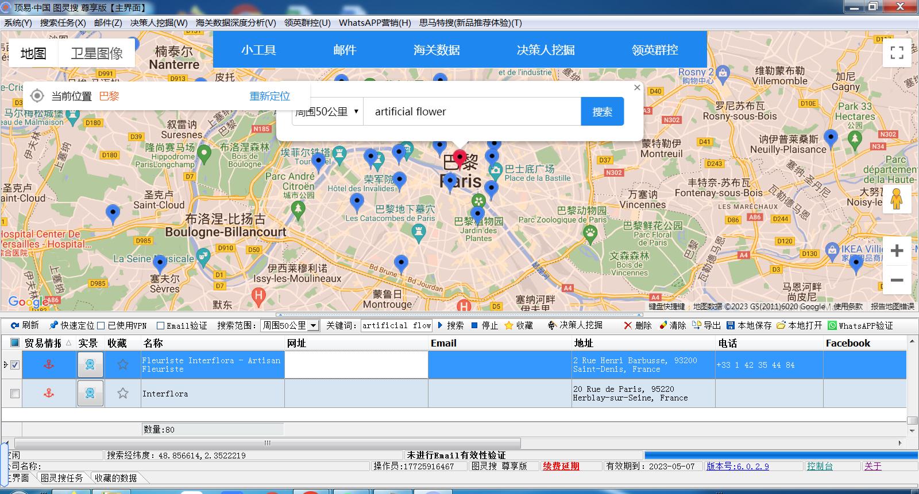The width and height of the screenshot is (919, 494).
Task: Click the 停止 stop icon
Action: pyautogui.click(x=474, y=325)
